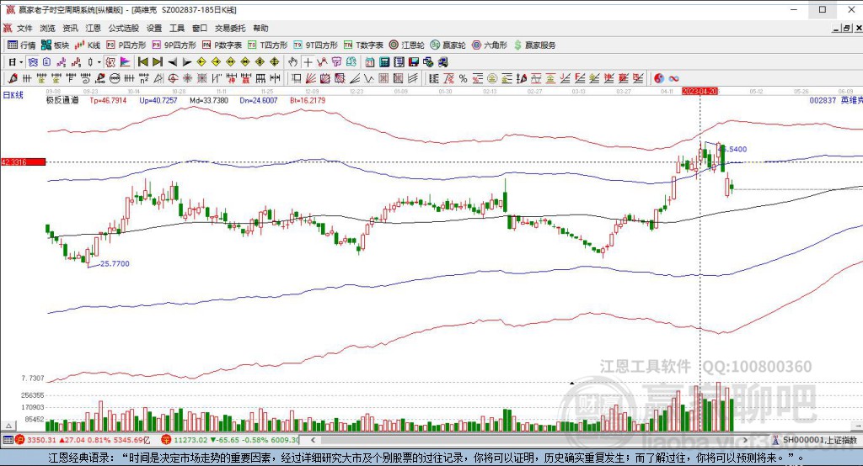Open the 江恩 menu

click(93, 28)
